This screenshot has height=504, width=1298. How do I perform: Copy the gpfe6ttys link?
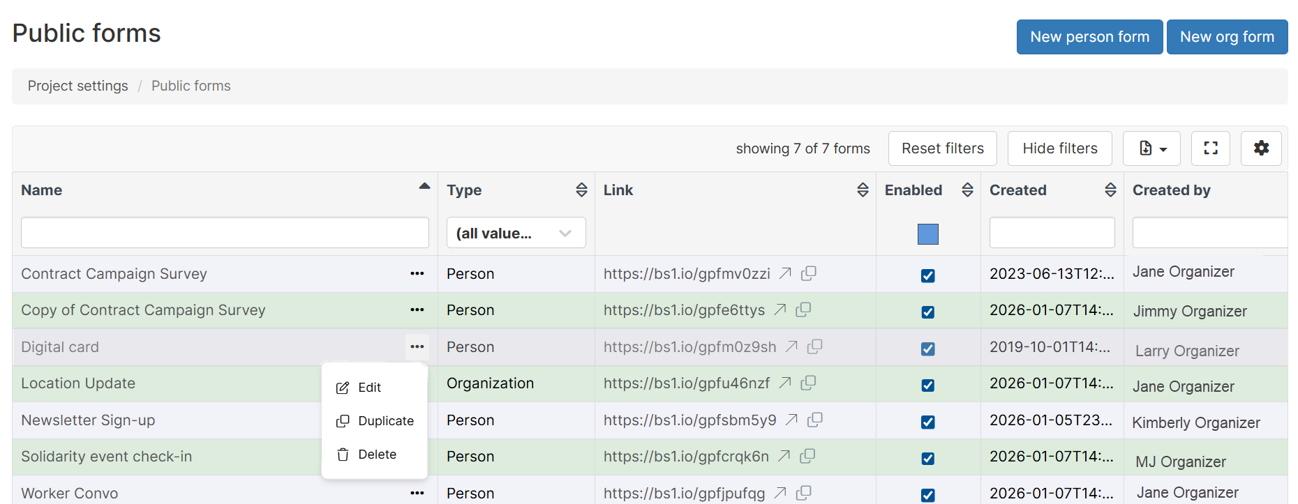tap(803, 310)
